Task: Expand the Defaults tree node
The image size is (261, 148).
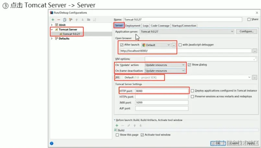Action: [x=52, y=38]
